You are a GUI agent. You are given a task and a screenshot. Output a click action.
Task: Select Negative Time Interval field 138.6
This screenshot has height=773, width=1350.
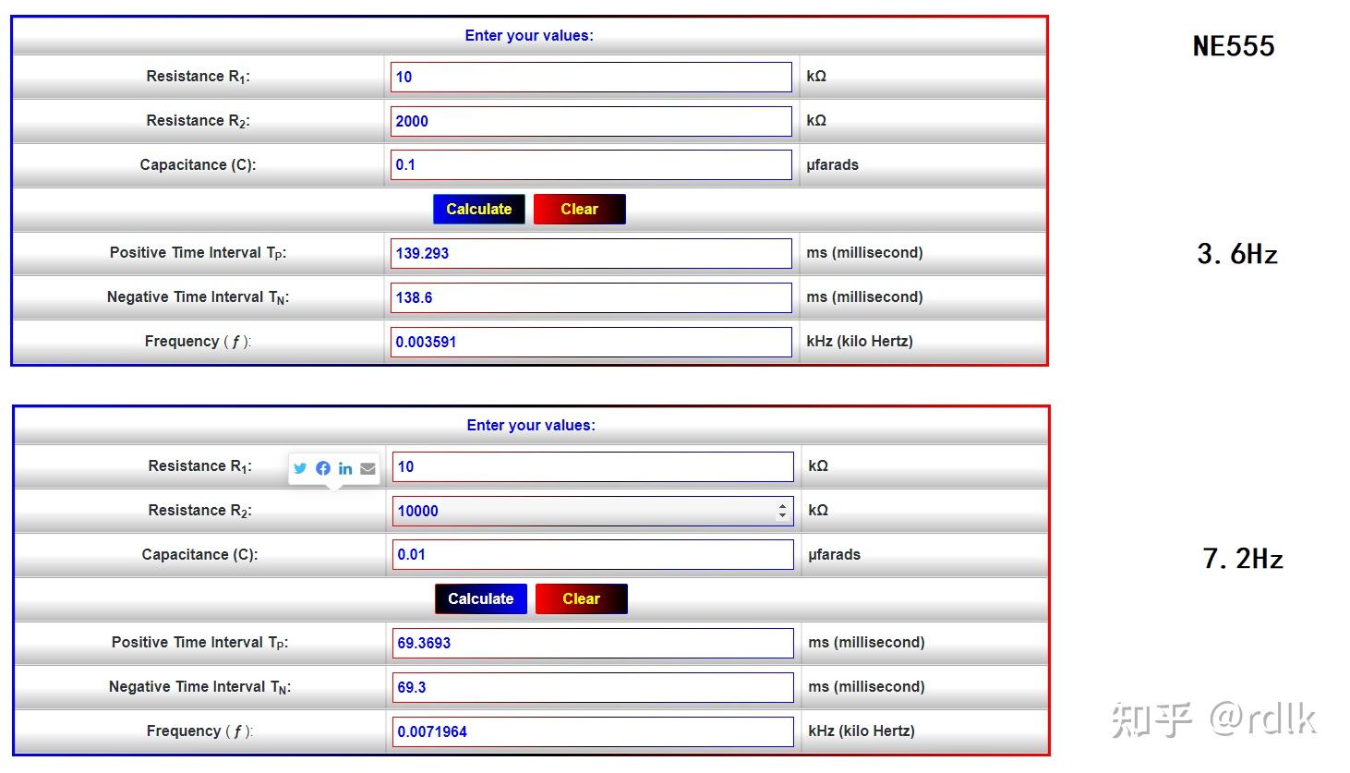591,297
